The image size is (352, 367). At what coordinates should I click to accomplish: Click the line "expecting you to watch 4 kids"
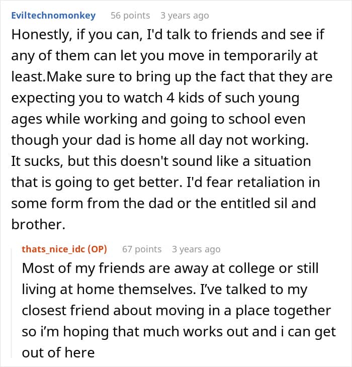click(154, 99)
